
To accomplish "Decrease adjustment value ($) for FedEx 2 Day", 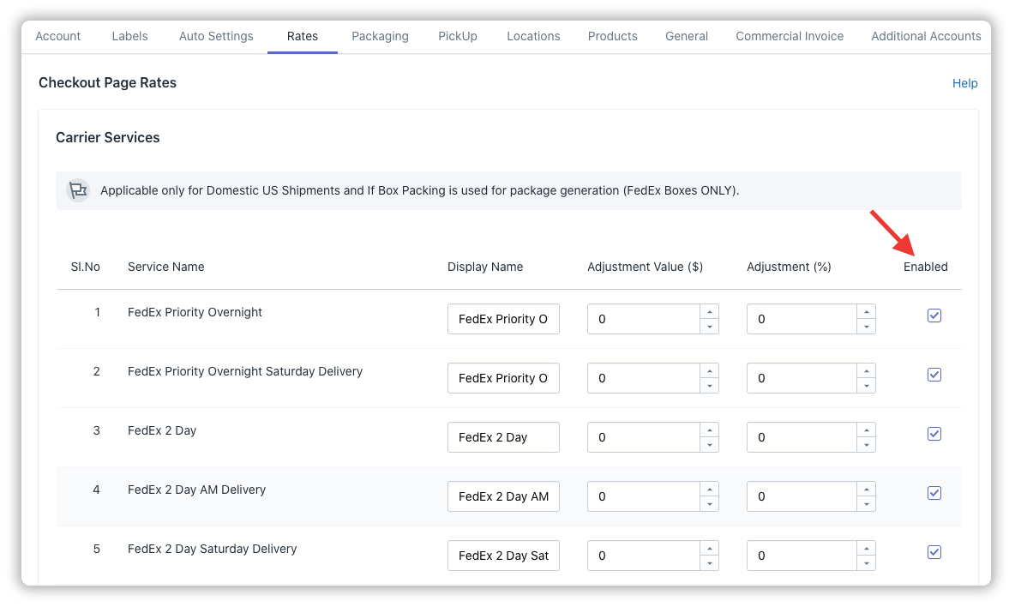I will click(710, 445).
